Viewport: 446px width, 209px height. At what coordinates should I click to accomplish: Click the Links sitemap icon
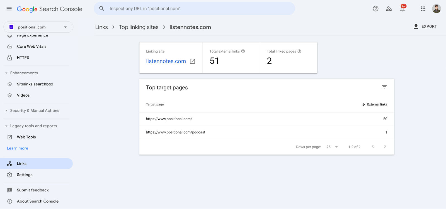(x=10, y=164)
